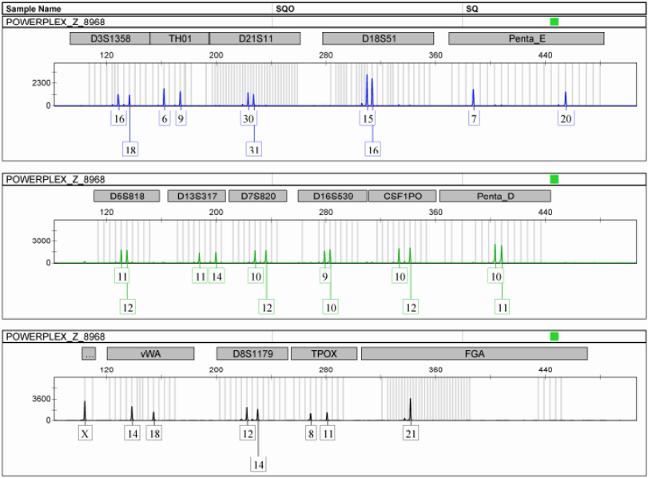Viewport: 648px width, 478px height.
Task: Click the FGA marker header bar
Action: [474, 353]
